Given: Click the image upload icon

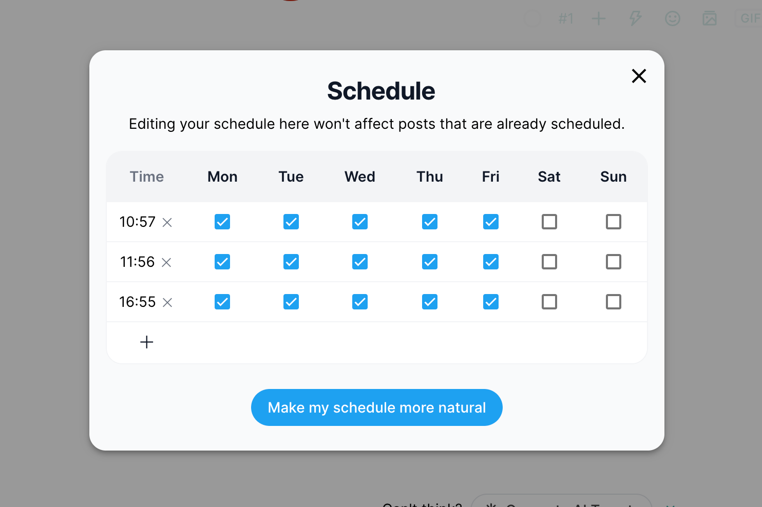Looking at the screenshot, I should point(710,19).
